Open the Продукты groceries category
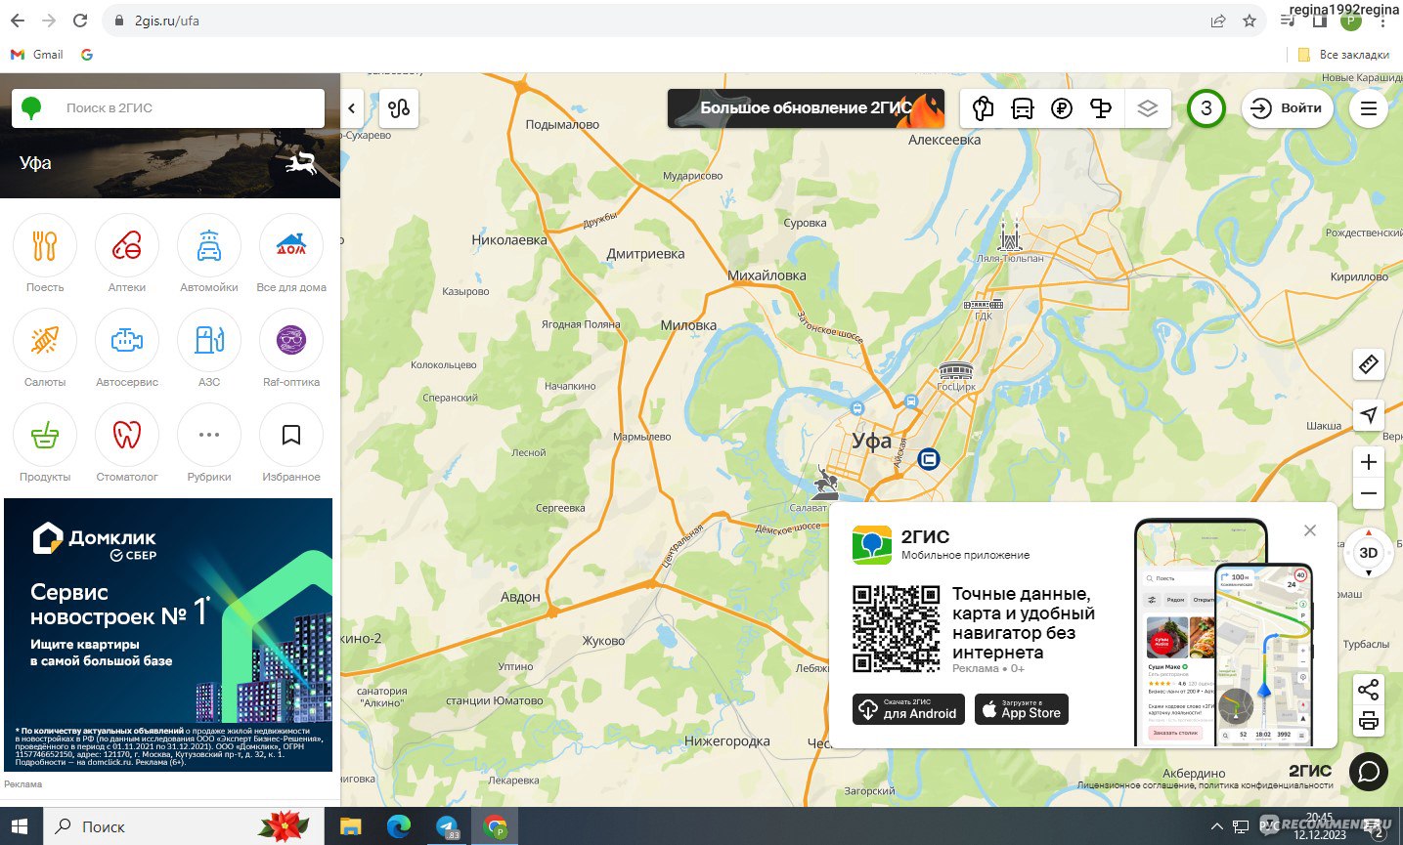 pos(45,435)
